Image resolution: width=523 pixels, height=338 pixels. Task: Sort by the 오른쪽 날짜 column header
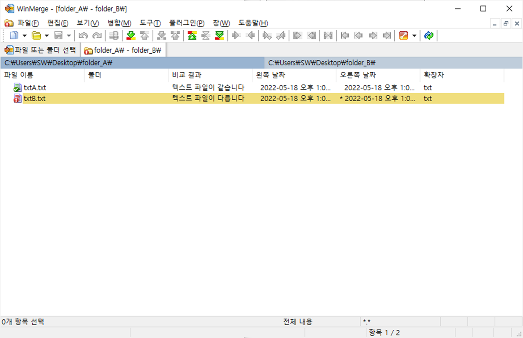(378, 75)
